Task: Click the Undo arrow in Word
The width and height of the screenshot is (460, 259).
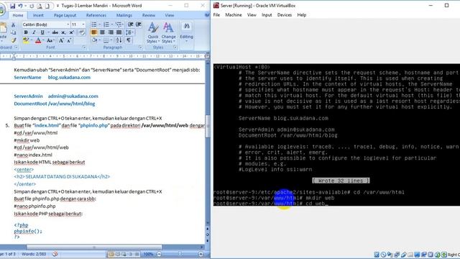Action: [x=20, y=6]
